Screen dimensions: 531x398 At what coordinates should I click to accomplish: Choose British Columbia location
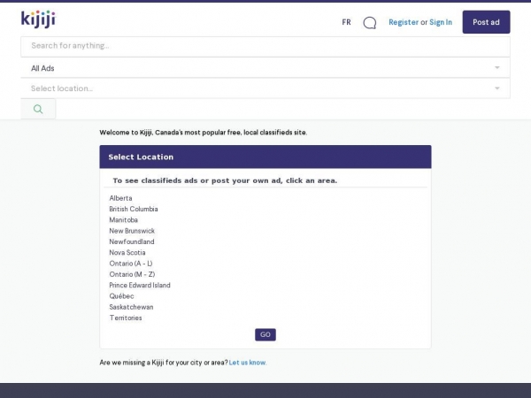(x=134, y=209)
